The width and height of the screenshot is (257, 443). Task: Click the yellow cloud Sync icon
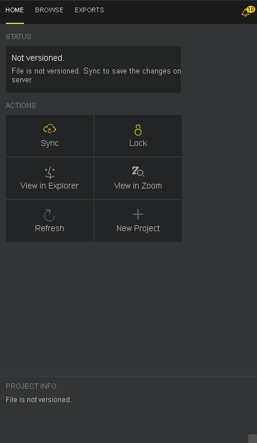(50, 129)
